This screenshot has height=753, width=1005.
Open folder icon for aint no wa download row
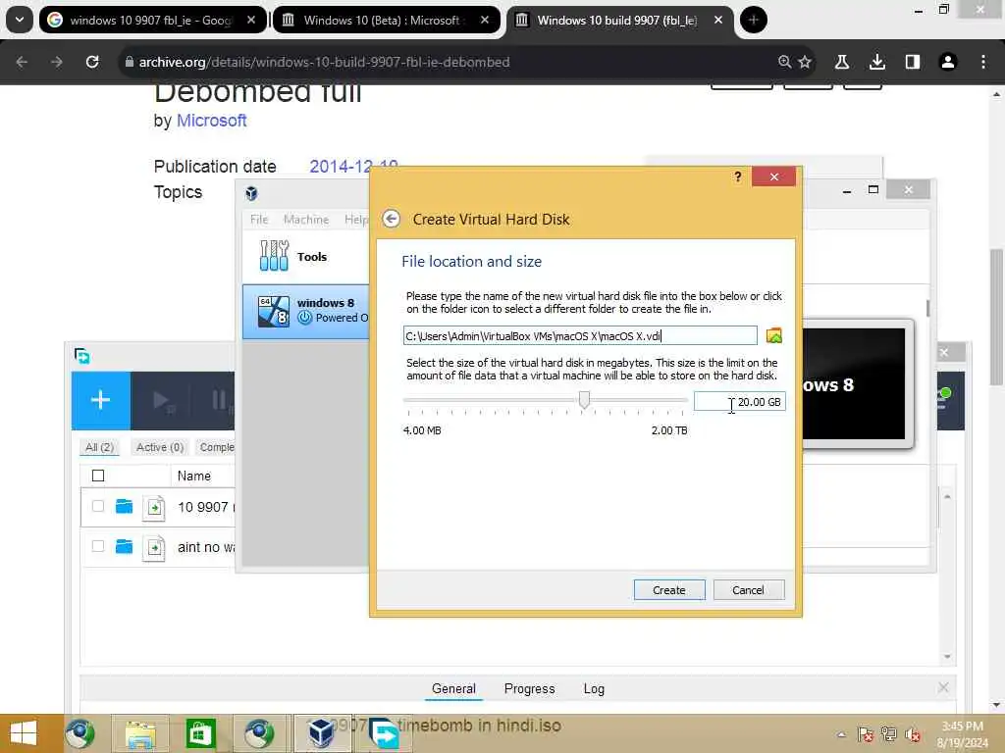tap(124, 546)
